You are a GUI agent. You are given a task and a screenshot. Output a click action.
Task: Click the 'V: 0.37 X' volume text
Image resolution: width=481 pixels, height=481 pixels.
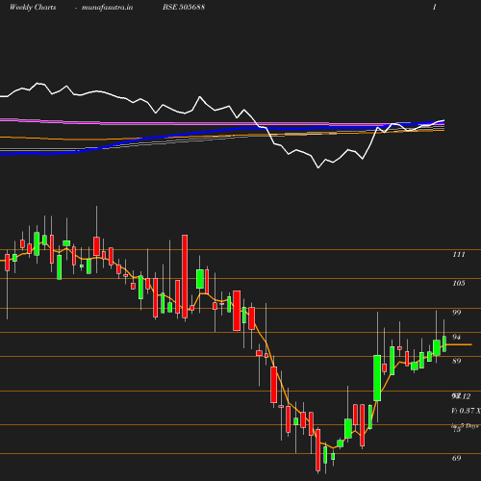[x=466, y=411]
